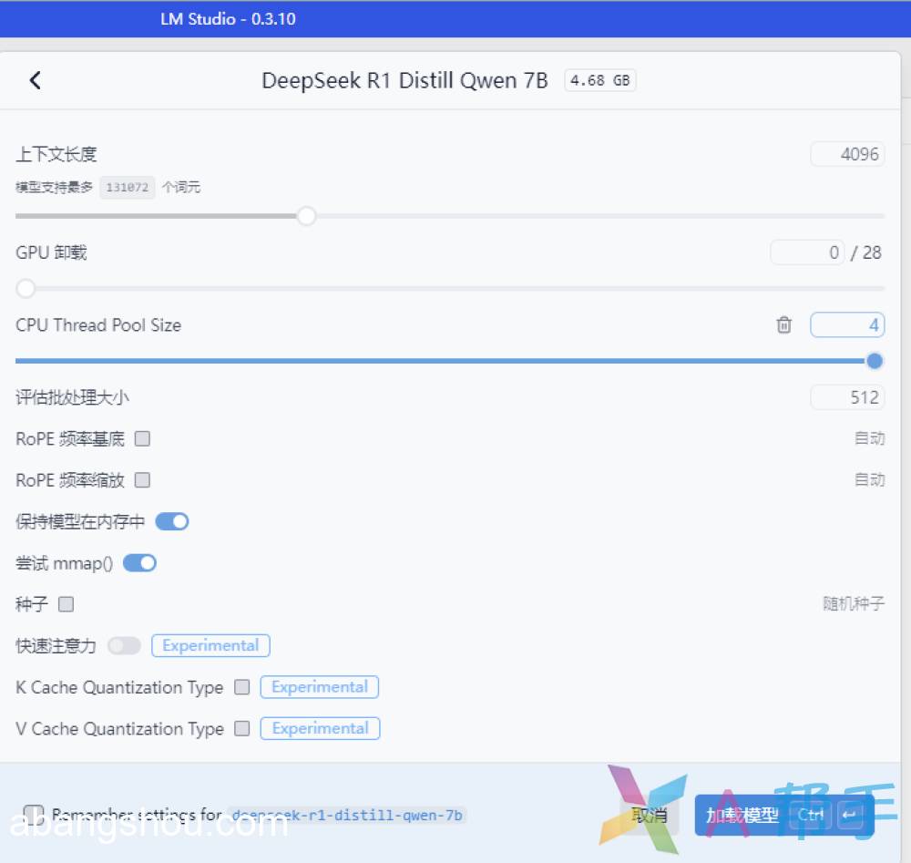Screen dimensions: 911x863
Task: Click the GPU 卸载 value field
Action: [x=807, y=252]
